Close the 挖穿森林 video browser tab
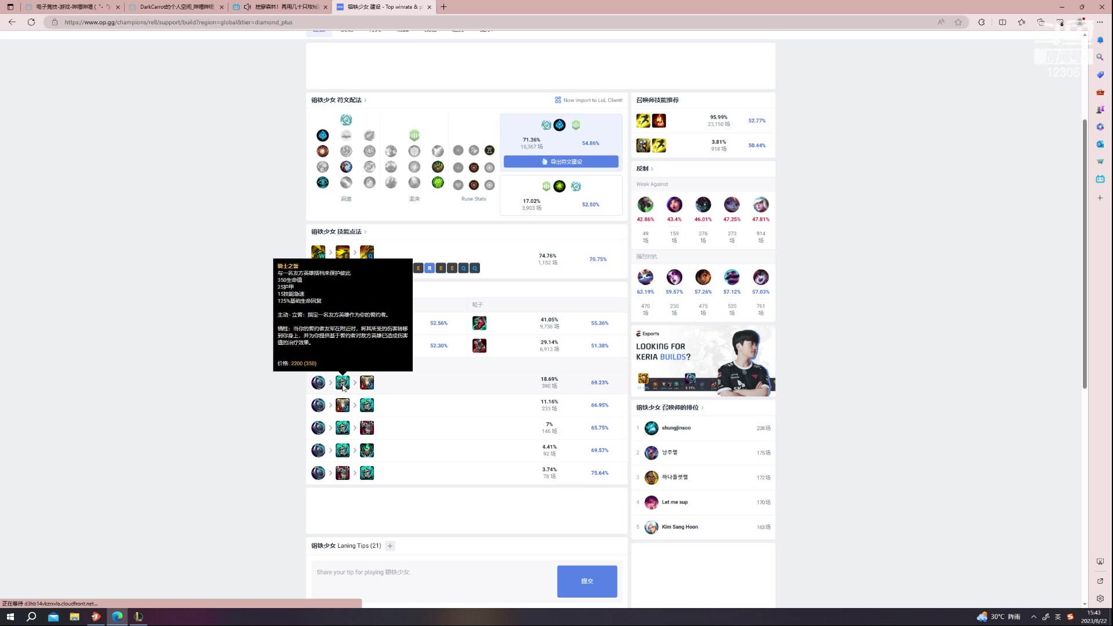This screenshot has height=626, width=1113. 325,7
